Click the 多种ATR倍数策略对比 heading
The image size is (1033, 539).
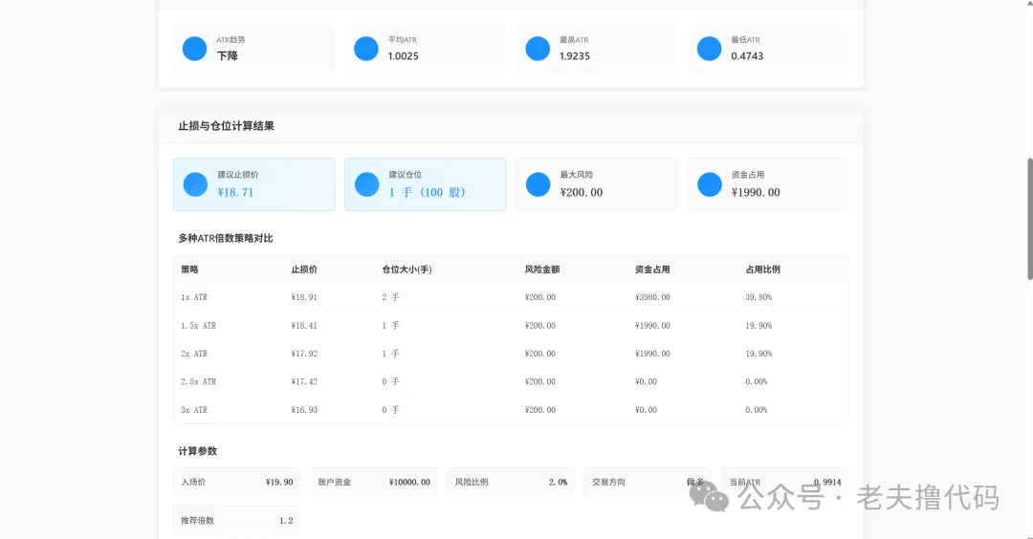point(226,238)
